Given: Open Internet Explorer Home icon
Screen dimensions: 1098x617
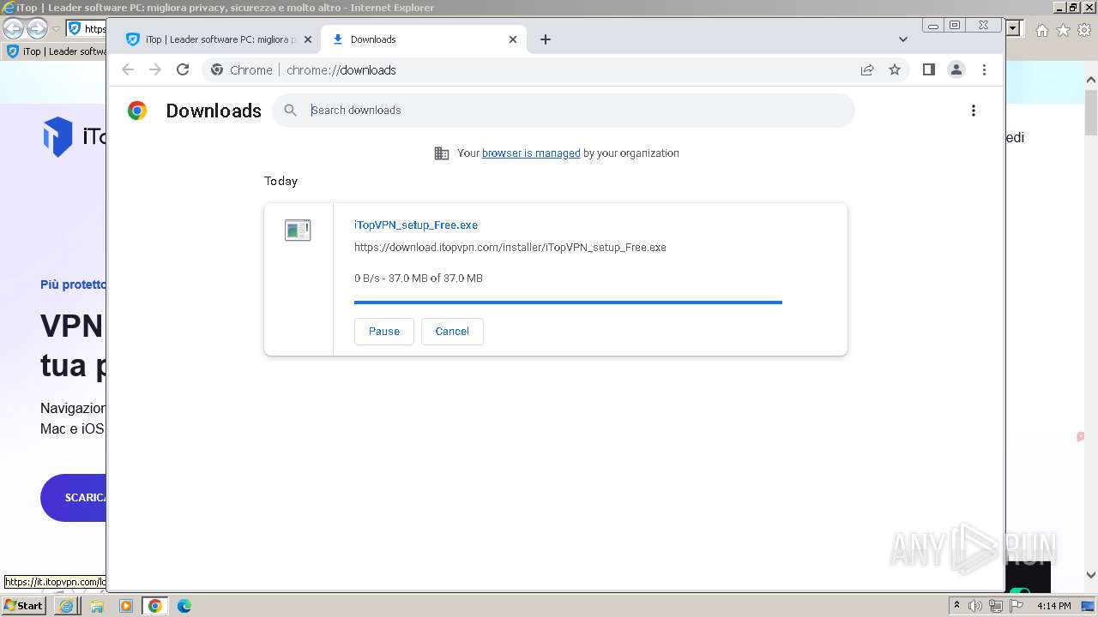Looking at the screenshot, I should point(1042,30).
